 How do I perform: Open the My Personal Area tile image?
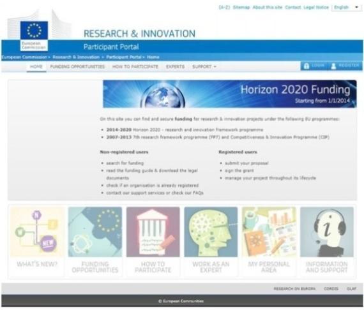click(x=269, y=232)
